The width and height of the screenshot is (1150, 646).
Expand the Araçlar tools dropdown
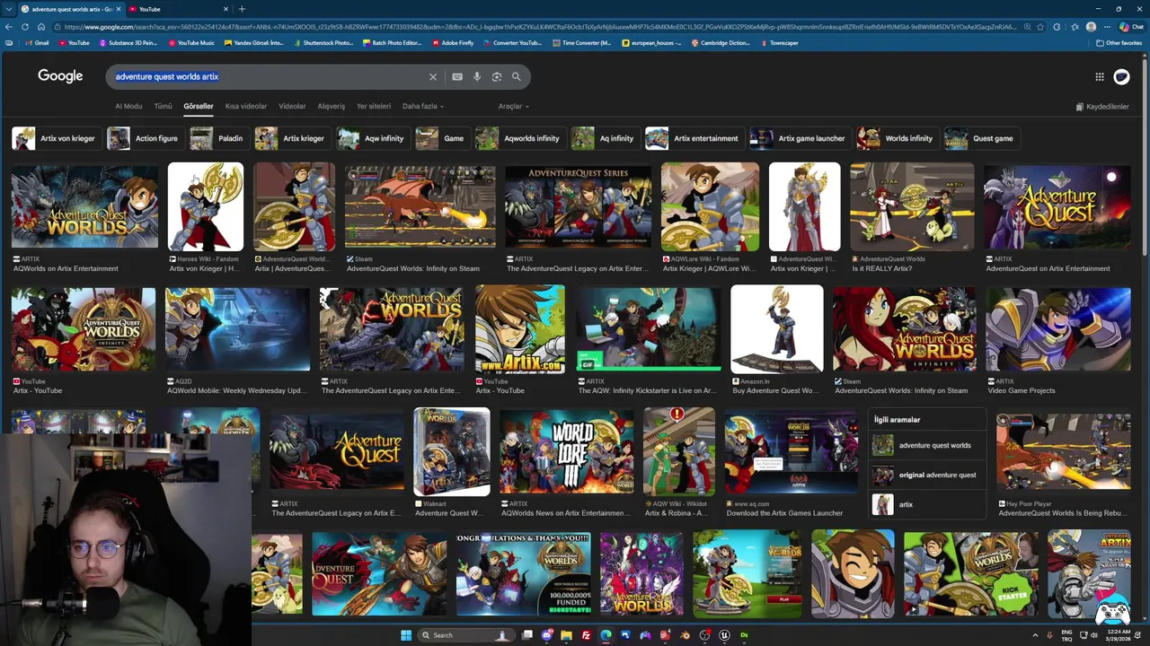tap(514, 106)
